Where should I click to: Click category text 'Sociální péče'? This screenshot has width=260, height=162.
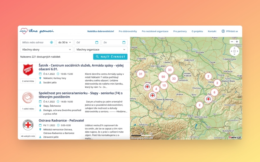pos(50,82)
